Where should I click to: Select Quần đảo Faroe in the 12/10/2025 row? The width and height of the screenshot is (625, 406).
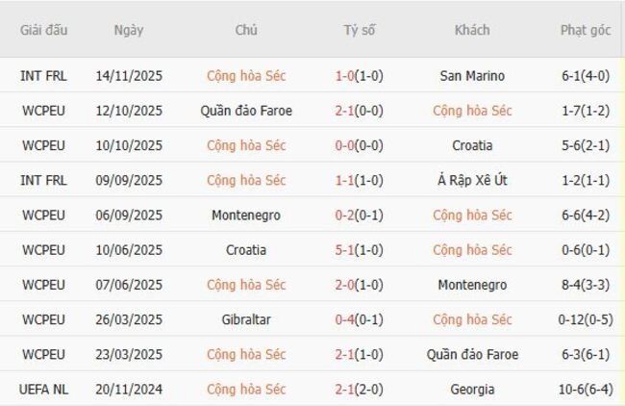point(246,111)
